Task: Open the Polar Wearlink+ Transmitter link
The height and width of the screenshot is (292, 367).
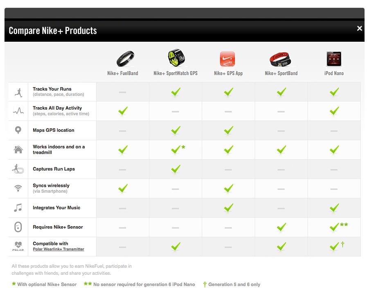Action: (x=59, y=249)
